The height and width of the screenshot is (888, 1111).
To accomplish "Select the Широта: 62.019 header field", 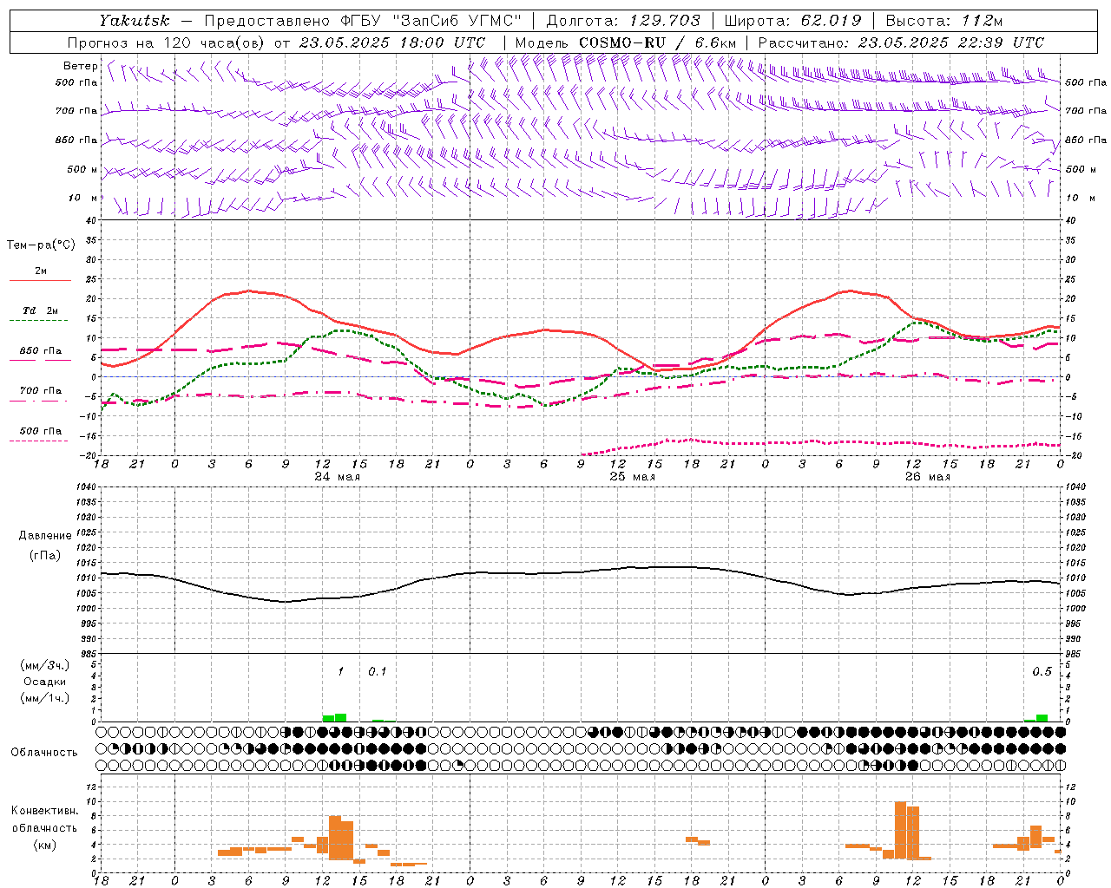I will (x=792, y=21).
